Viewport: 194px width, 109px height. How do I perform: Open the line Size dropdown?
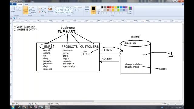coord(87,10)
